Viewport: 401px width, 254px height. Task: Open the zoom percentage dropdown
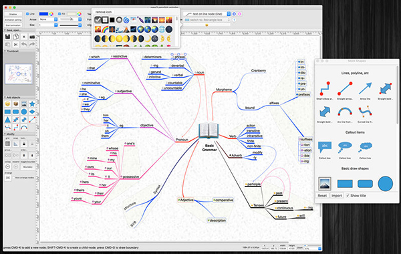click(x=313, y=248)
